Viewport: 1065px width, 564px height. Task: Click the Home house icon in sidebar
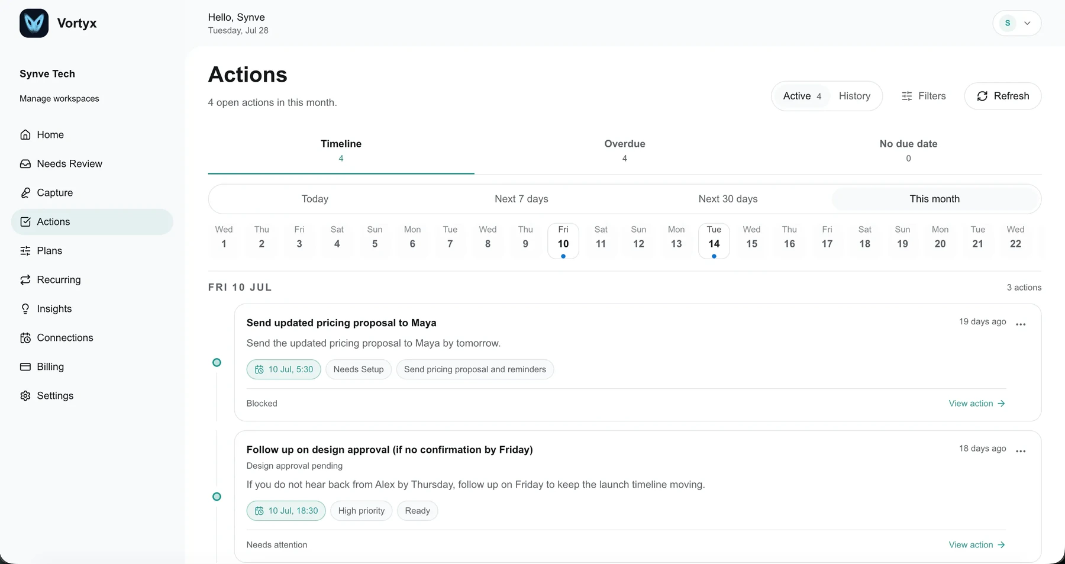(x=25, y=135)
